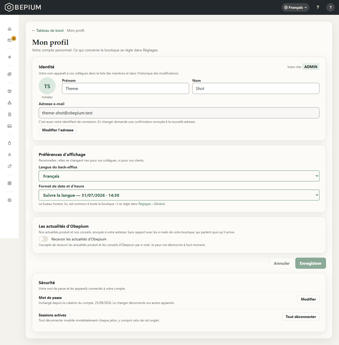Open the price tag icon in sidebar

coord(10,166)
